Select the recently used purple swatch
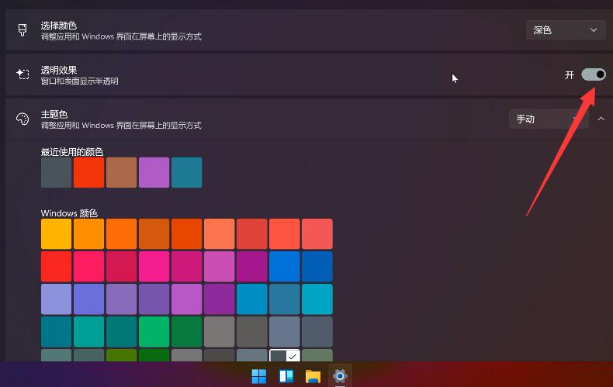The height and width of the screenshot is (387, 613). coord(154,172)
